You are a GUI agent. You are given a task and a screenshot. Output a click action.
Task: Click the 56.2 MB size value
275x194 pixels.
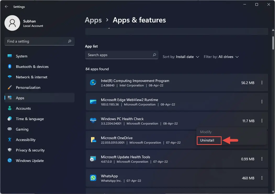coord(248,83)
